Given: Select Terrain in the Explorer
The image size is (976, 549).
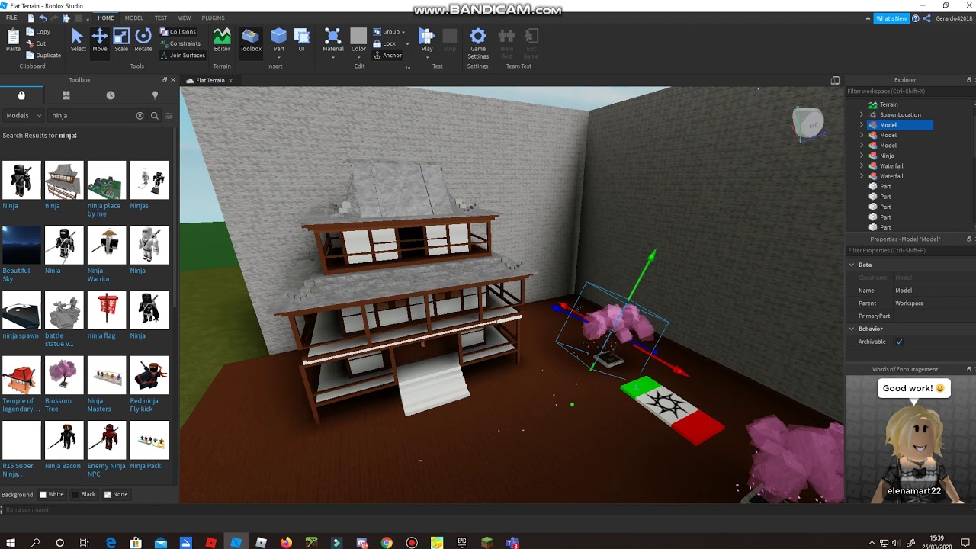Looking at the screenshot, I should pos(888,104).
